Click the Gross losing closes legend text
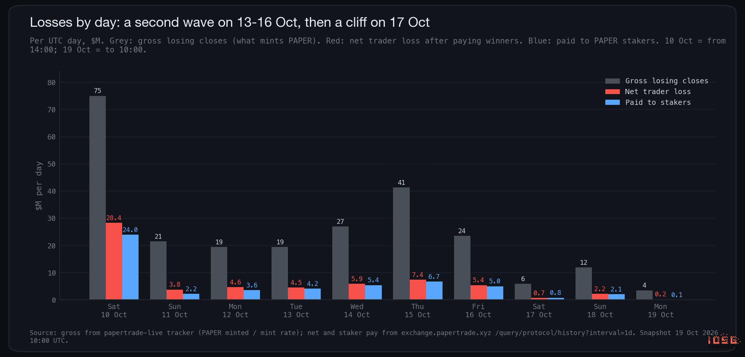The width and height of the screenshot is (745, 357). pyautogui.click(x=667, y=81)
